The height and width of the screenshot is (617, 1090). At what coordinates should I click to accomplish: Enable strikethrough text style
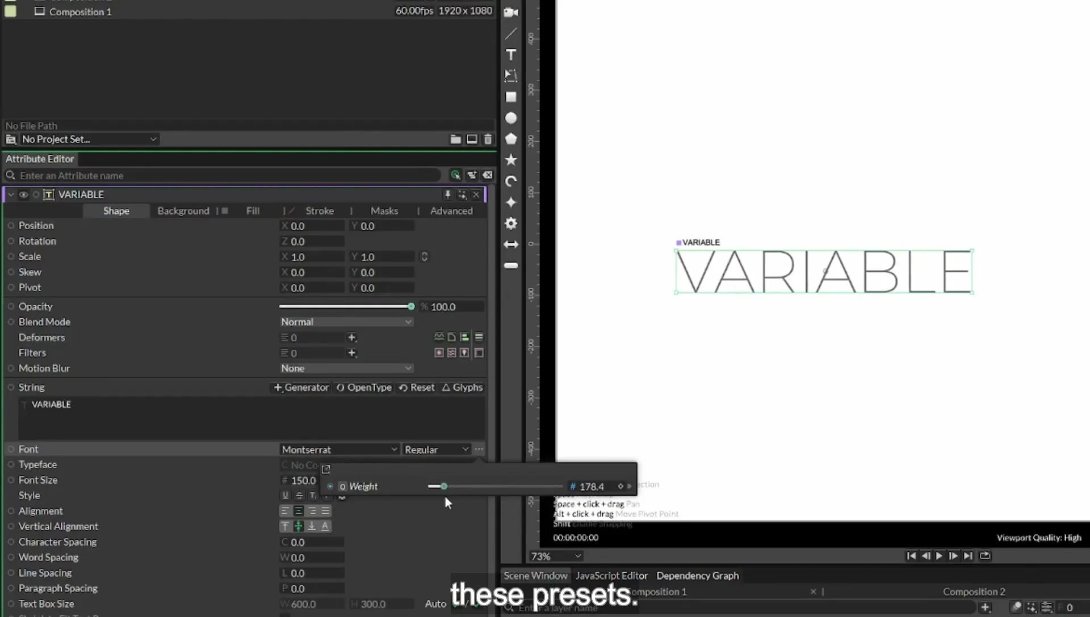[x=299, y=495]
